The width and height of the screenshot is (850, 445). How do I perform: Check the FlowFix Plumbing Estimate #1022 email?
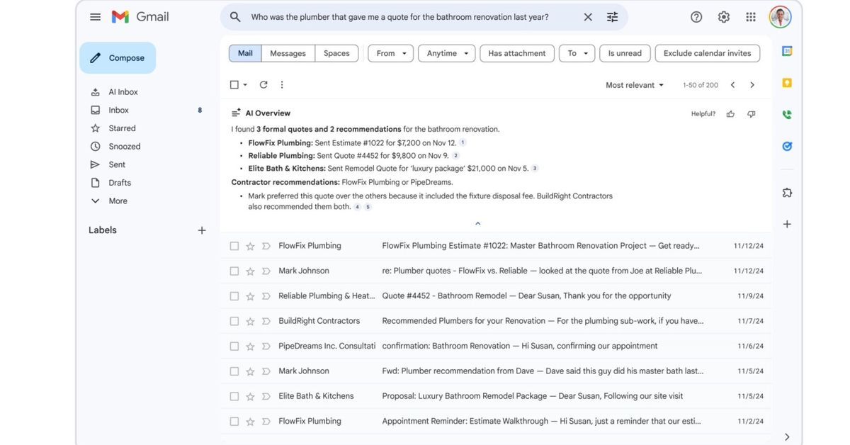[234, 246]
